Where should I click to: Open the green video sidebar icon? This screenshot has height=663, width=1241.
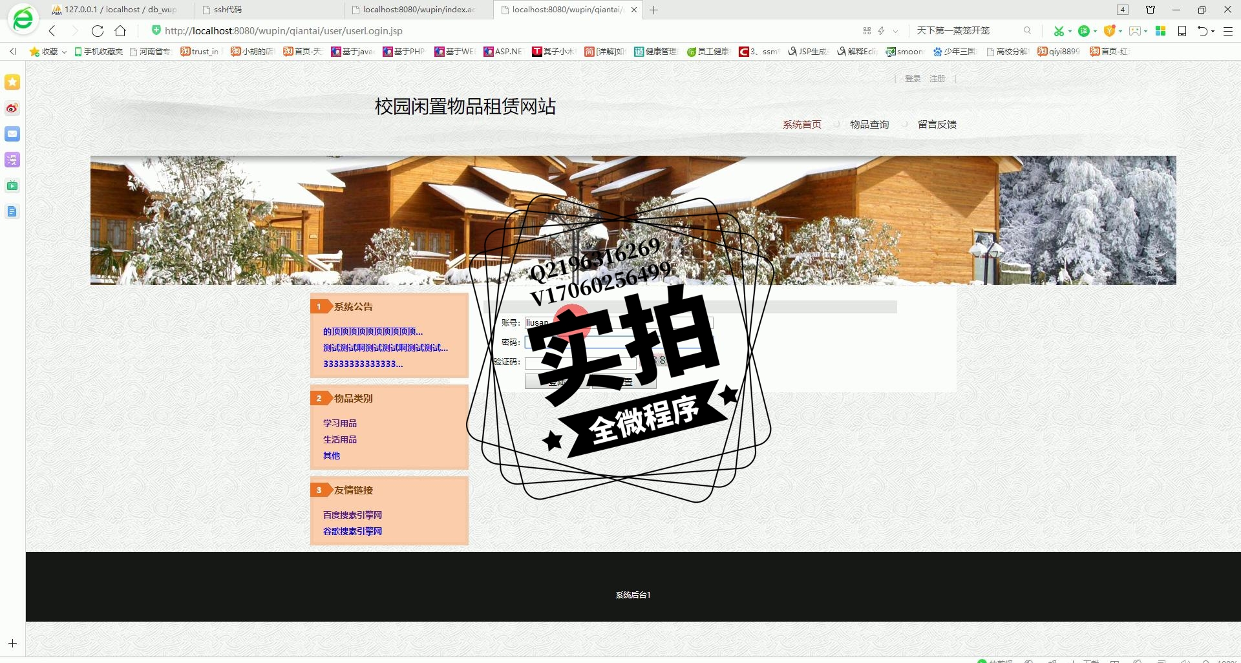coord(12,185)
